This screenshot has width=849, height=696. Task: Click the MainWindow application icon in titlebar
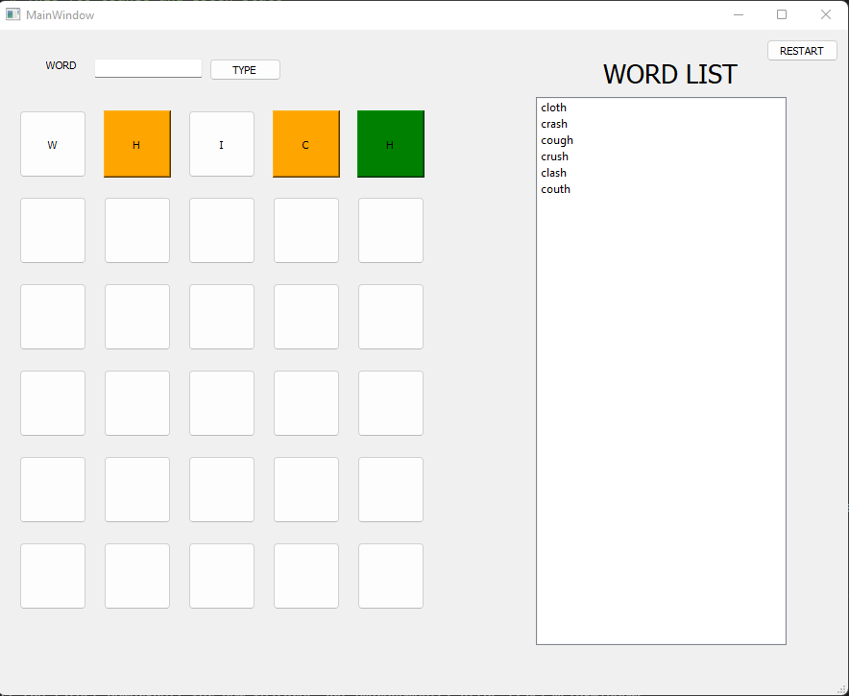(x=12, y=14)
